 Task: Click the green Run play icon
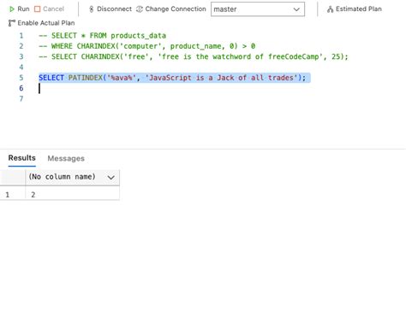coord(12,9)
